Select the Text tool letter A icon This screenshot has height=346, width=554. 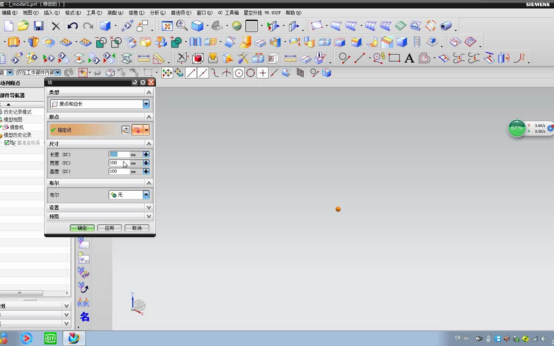pyautogui.click(x=409, y=58)
